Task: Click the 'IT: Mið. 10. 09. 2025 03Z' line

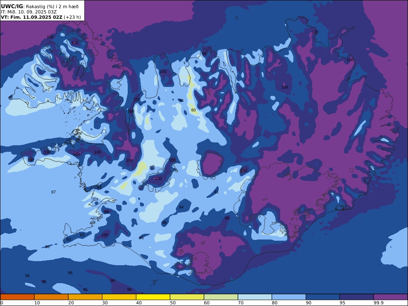Action: (x=29, y=12)
